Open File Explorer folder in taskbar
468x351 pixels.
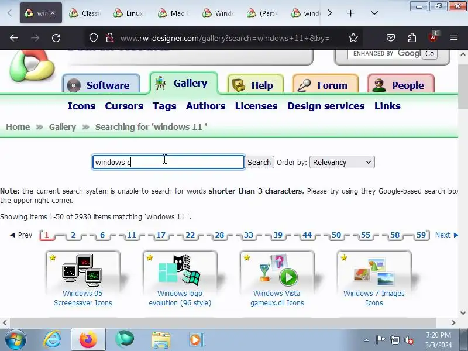pyautogui.click(x=161, y=340)
